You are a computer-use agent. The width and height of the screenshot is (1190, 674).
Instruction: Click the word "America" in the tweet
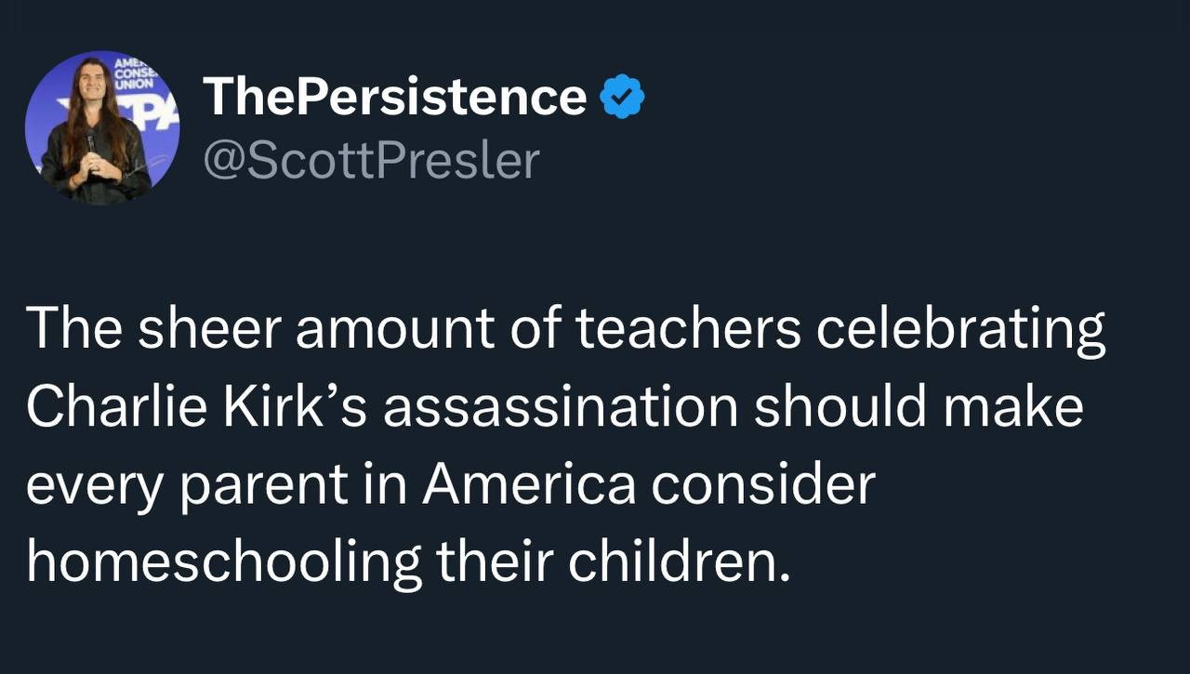tap(529, 483)
